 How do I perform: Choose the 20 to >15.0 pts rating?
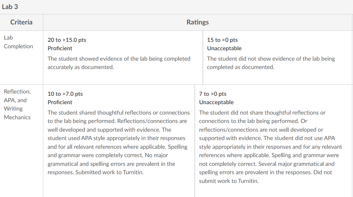tap(67, 40)
